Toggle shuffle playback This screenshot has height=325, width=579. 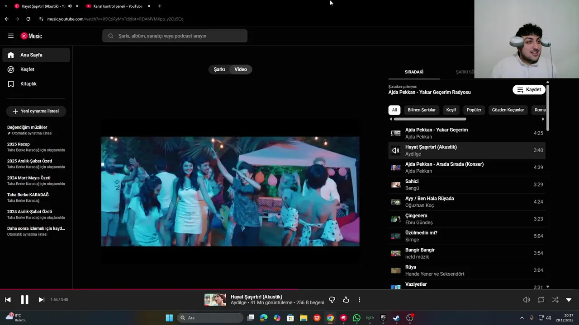tap(555, 300)
